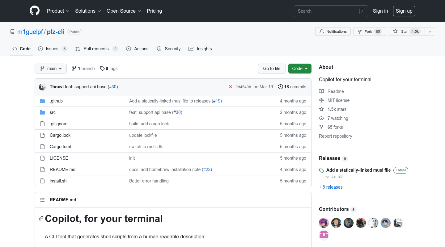Expand the Open Source menu
This screenshot has width=445, height=247.
coord(124,11)
